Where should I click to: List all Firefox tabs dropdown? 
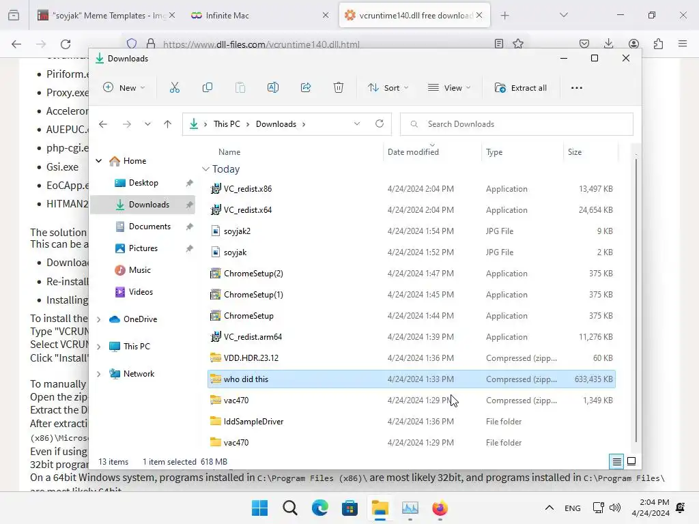(563, 15)
